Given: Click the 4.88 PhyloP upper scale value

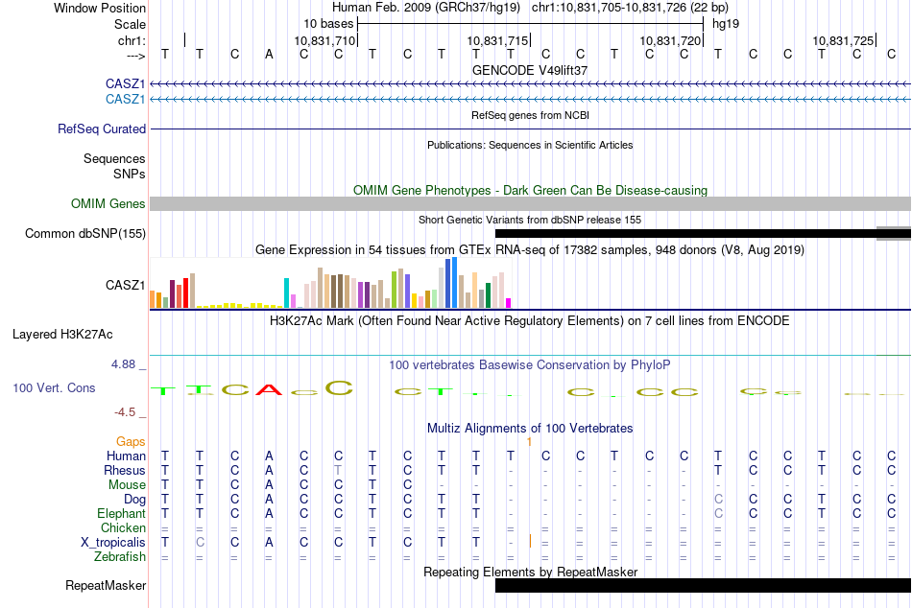Looking at the screenshot, I should (x=123, y=364).
